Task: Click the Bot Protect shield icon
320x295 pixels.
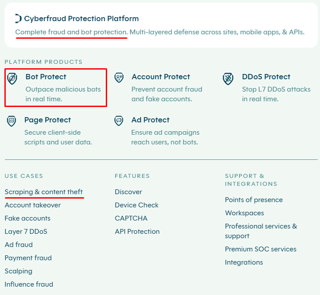Action: pyautogui.click(x=12, y=78)
